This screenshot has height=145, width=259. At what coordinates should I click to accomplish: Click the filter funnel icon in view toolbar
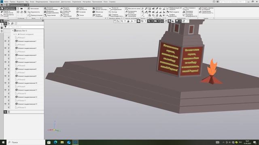click(x=177, y=21)
